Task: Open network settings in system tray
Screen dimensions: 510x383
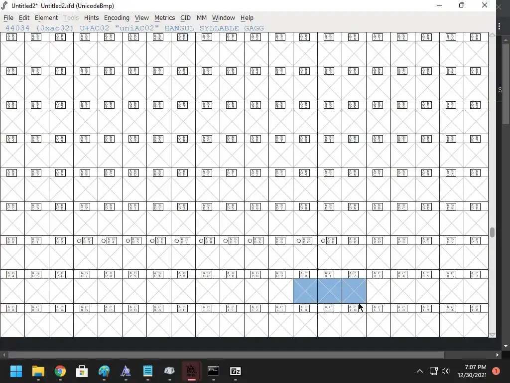Action: point(434,371)
